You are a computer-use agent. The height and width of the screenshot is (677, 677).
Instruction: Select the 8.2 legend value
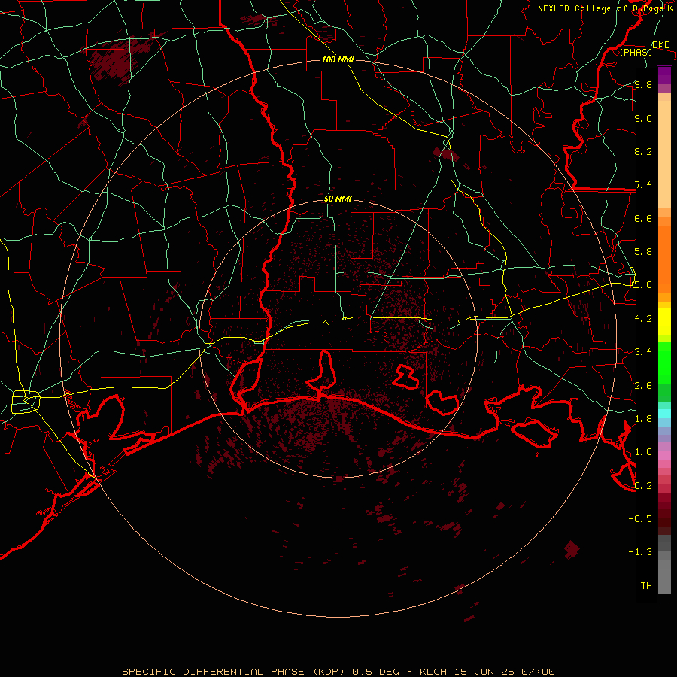(x=643, y=151)
